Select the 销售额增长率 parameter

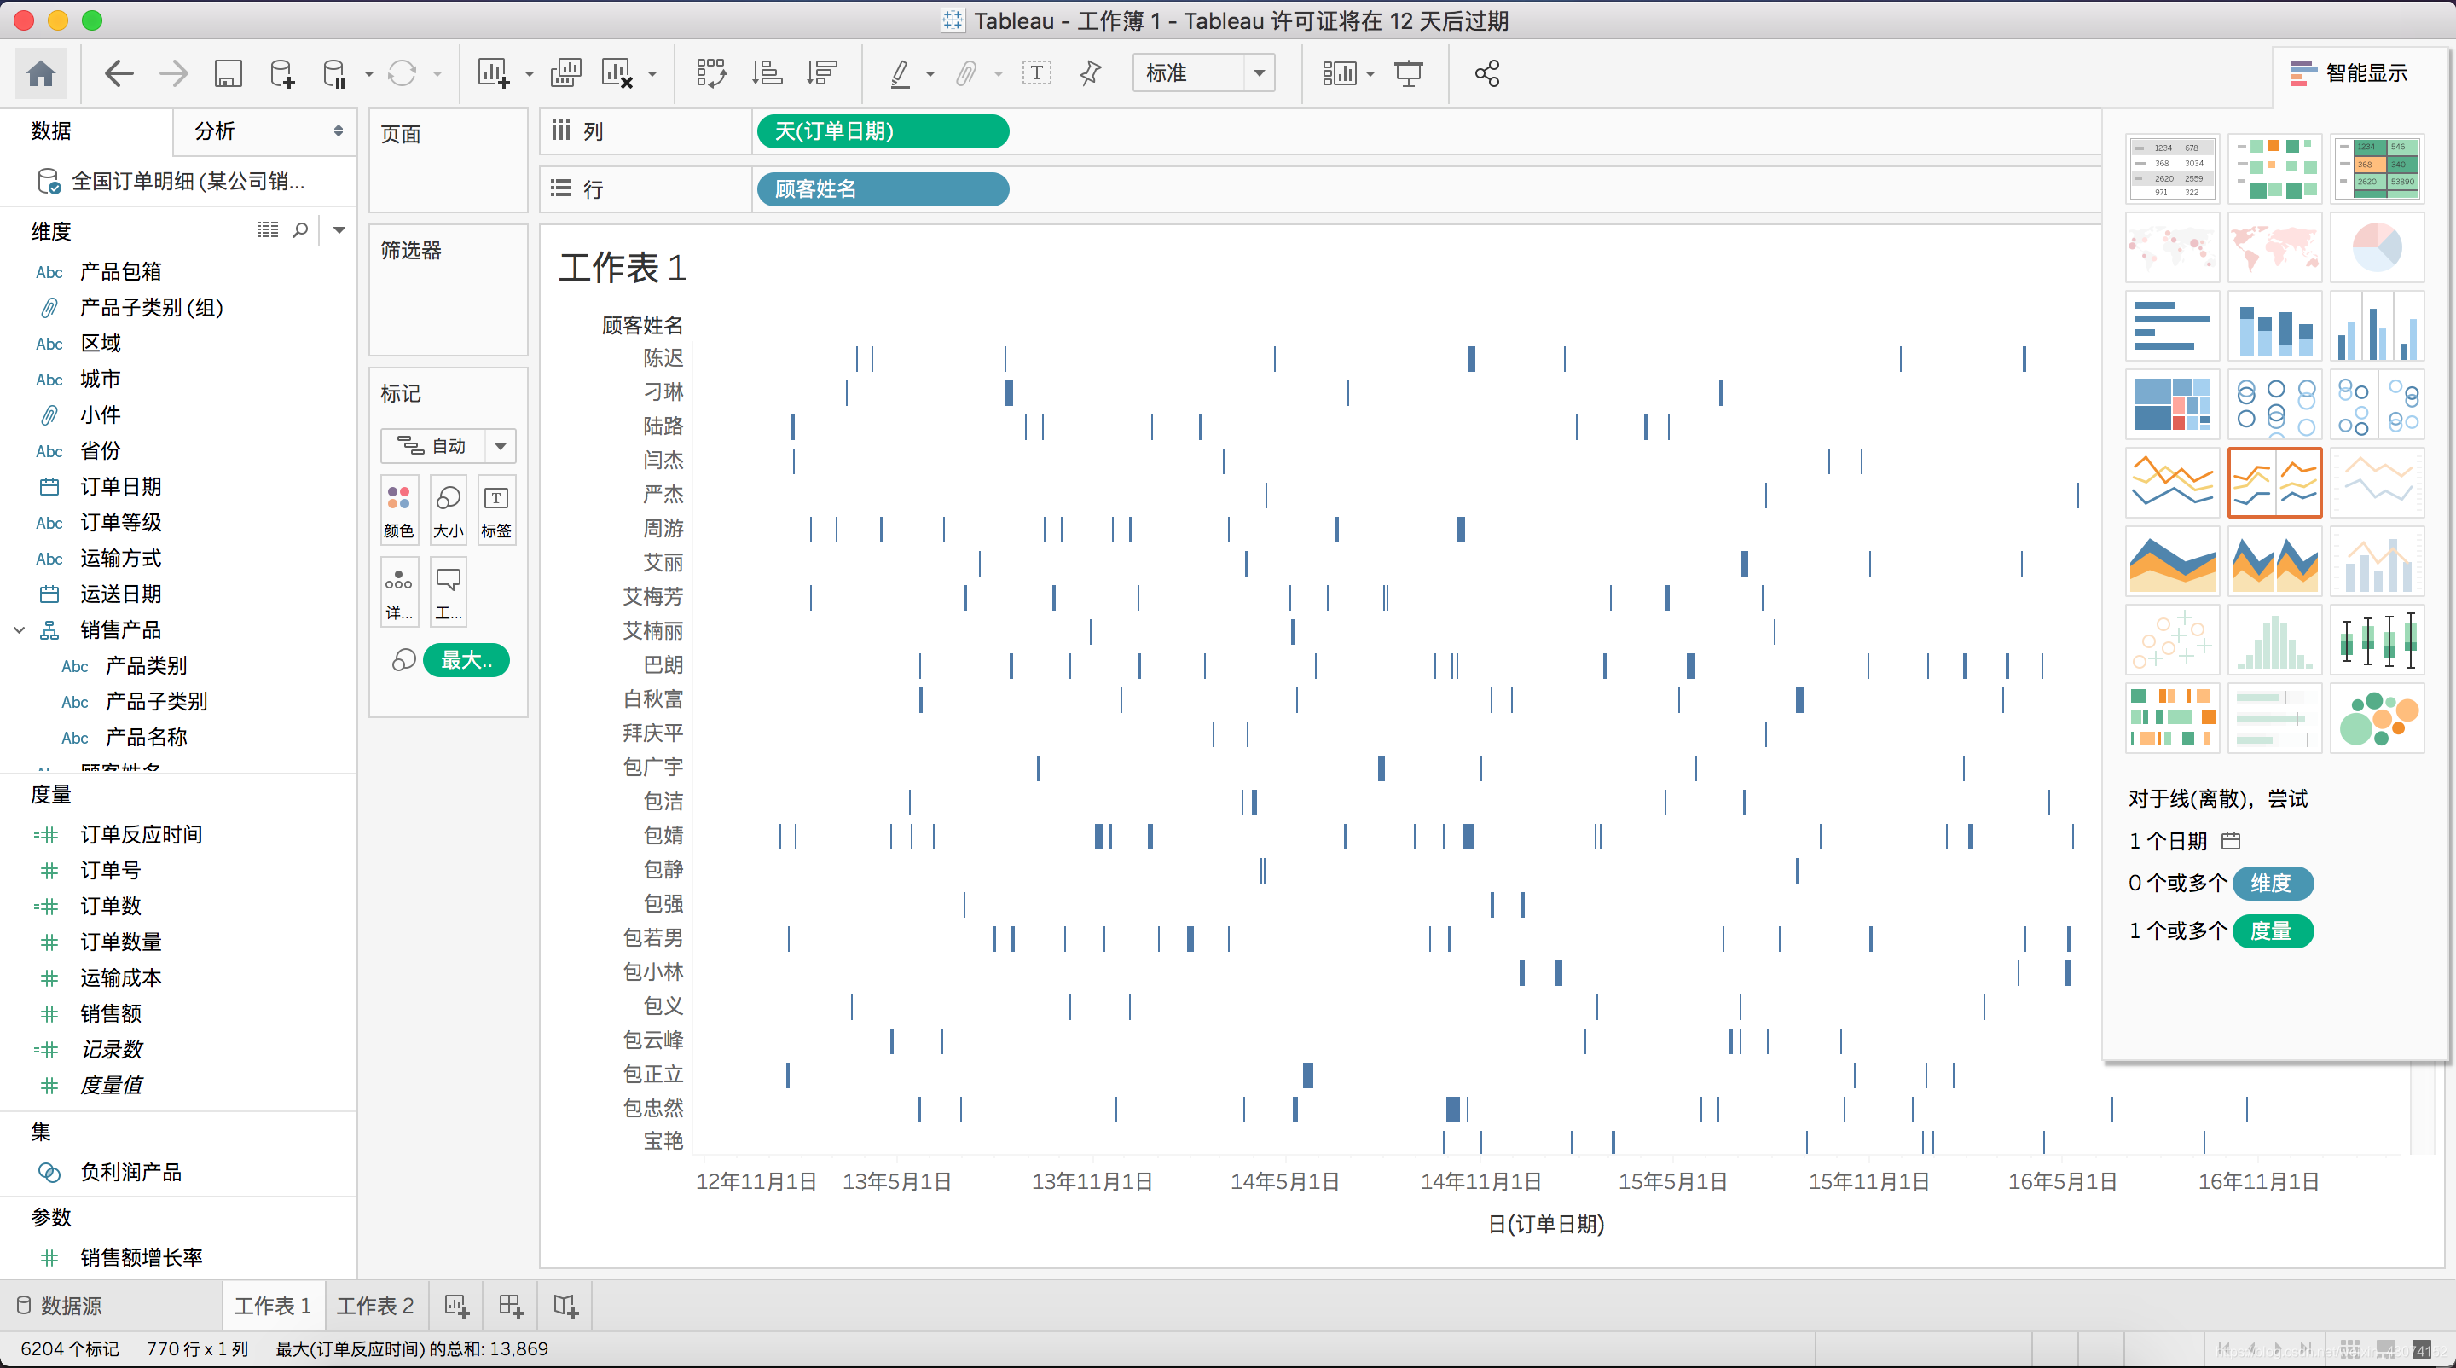(141, 1257)
